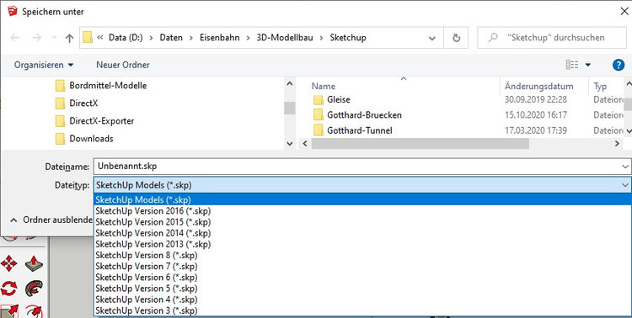632x318 pixels.
Task: Click the file list scroll right arrow
Action: tap(617, 143)
